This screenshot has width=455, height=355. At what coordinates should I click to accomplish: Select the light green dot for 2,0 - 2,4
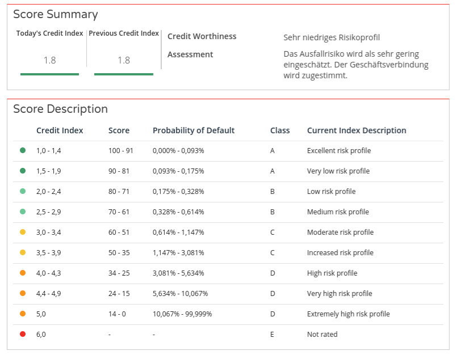(x=23, y=191)
